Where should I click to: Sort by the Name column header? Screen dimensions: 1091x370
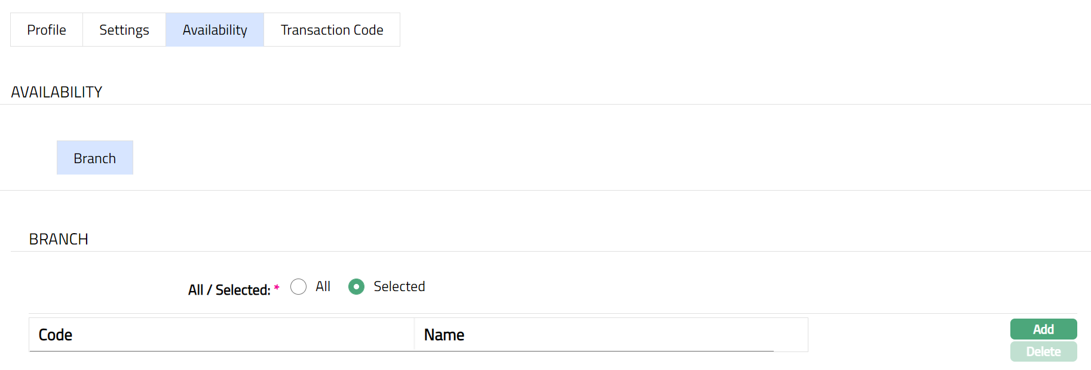click(x=444, y=335)
